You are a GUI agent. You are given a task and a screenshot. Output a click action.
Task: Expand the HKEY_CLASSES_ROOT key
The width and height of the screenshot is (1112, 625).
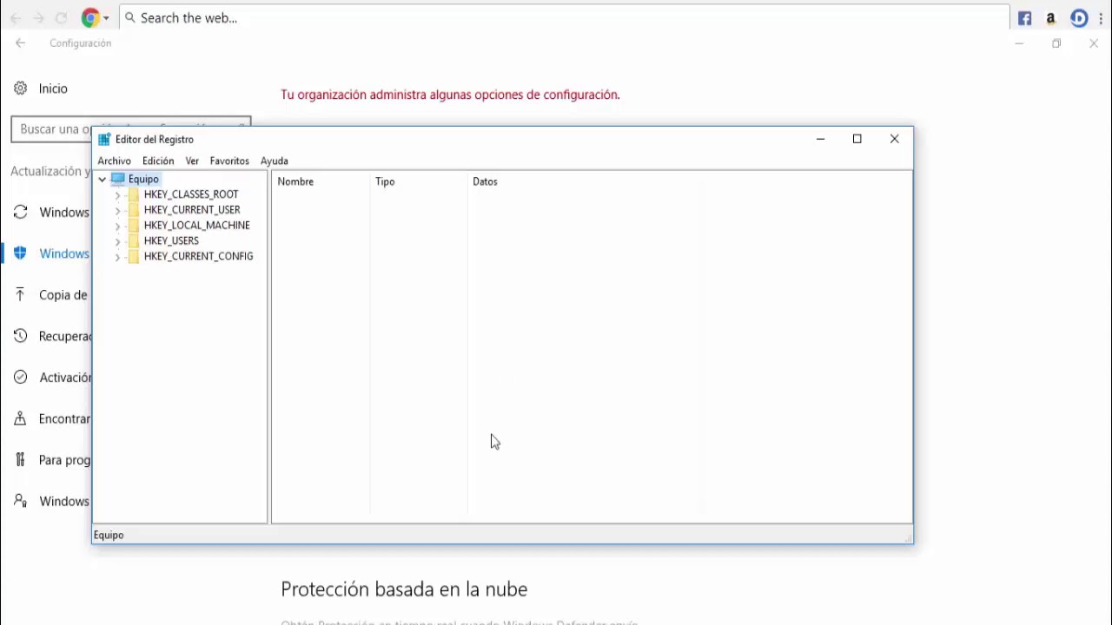click(117, 194)
